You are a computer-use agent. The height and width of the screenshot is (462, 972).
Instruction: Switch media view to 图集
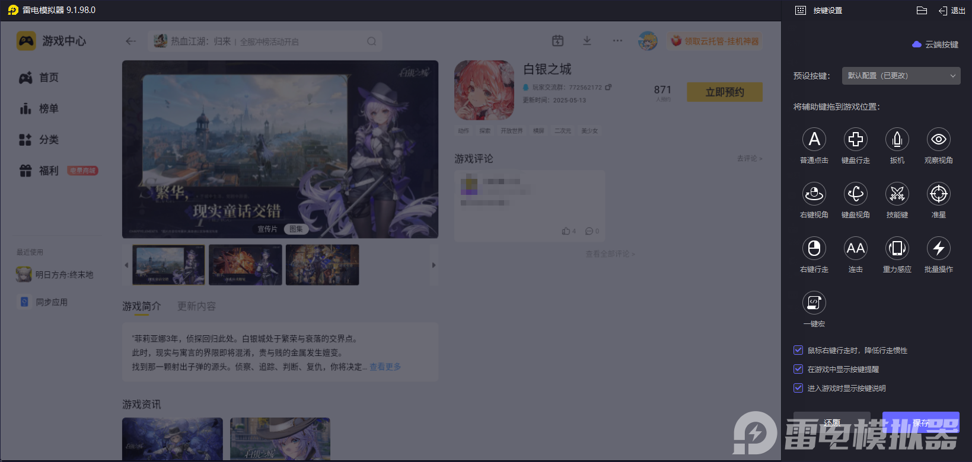pyautogui.click(x=296, y=229)
